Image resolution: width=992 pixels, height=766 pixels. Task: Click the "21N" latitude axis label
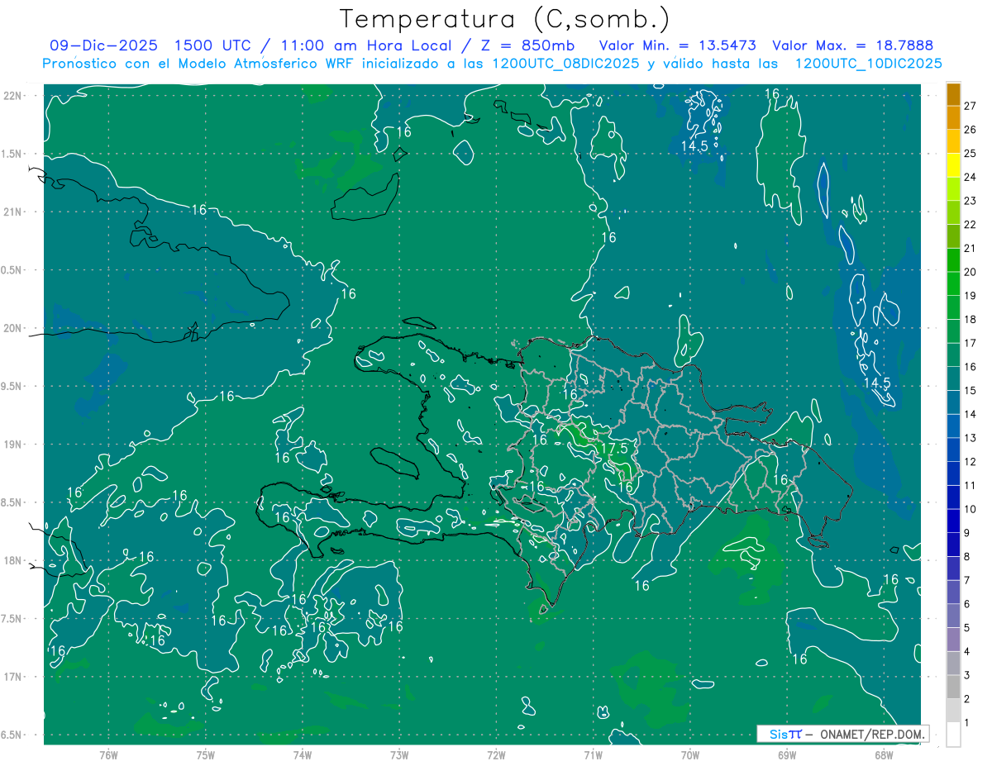[13, 212]
